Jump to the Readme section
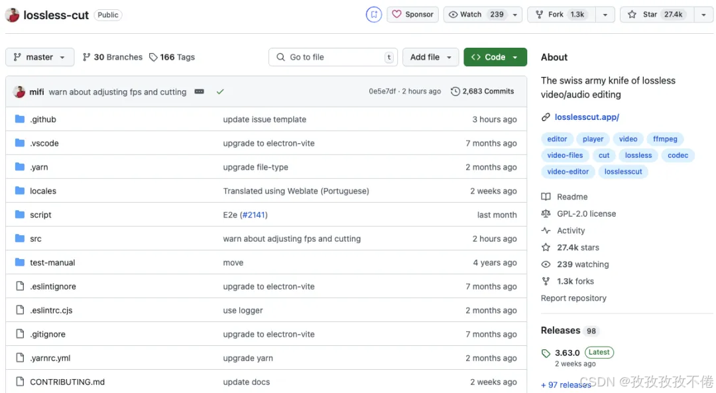This screenshot has height=393, width=716. click(x=564, y=197)
